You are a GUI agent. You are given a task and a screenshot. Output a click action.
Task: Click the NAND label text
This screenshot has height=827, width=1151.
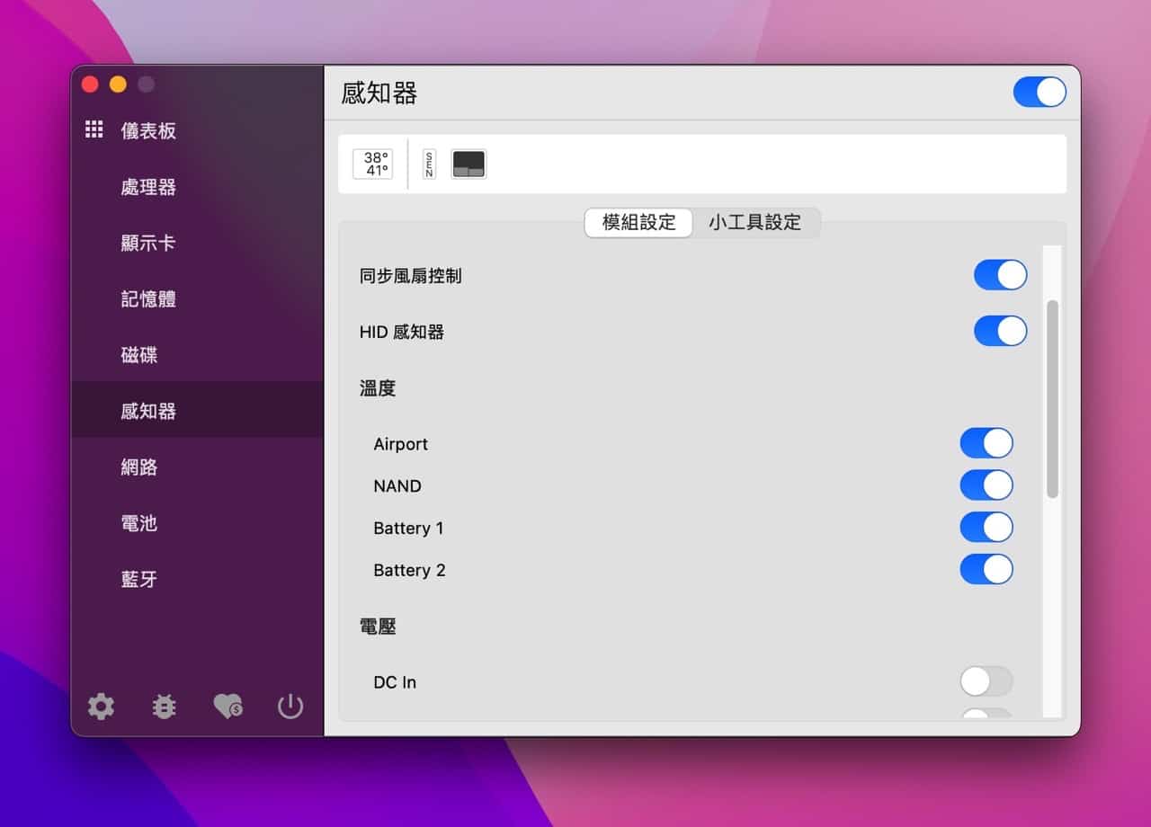click(x=397, y=486)
